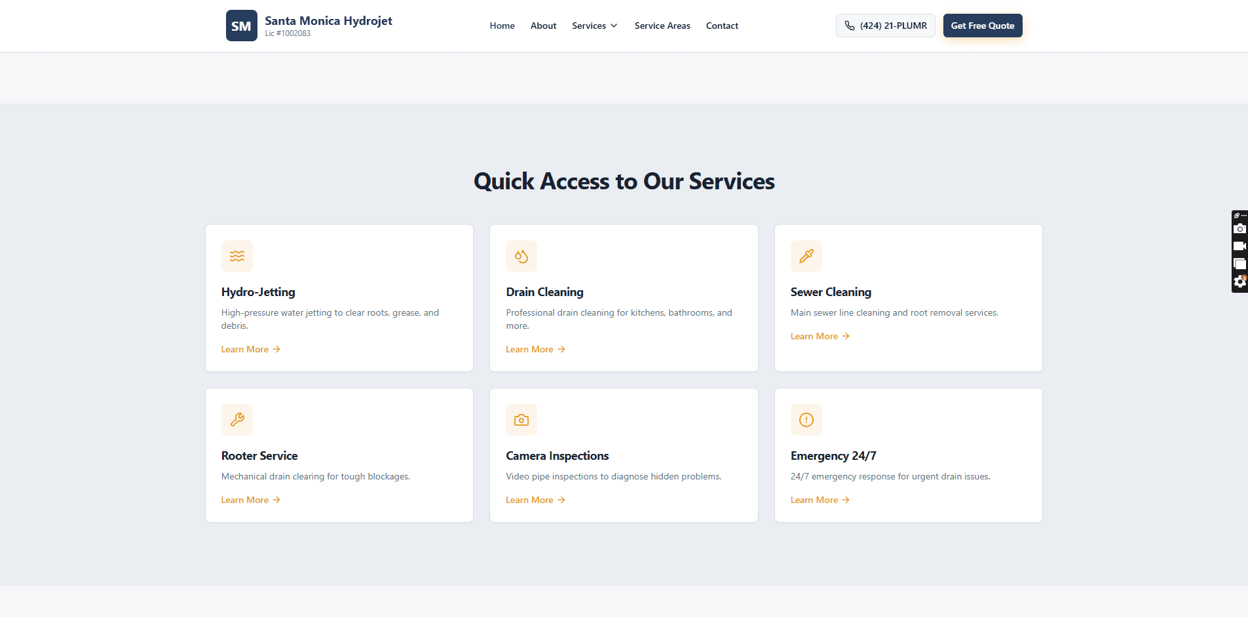Follow Learn More under Hydro-Jetting

pyautogui.click(x=250, y=349)
